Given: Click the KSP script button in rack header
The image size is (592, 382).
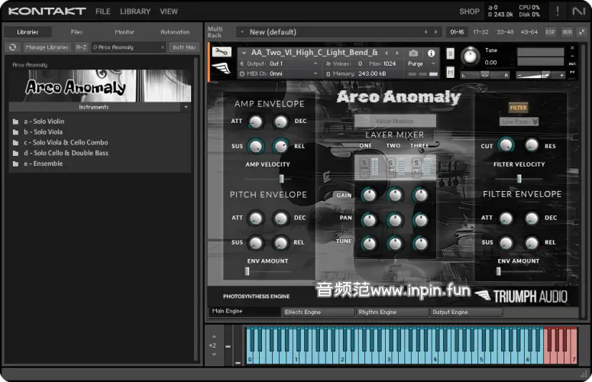Looking at the screenshot, I should (x=550, y=32).
